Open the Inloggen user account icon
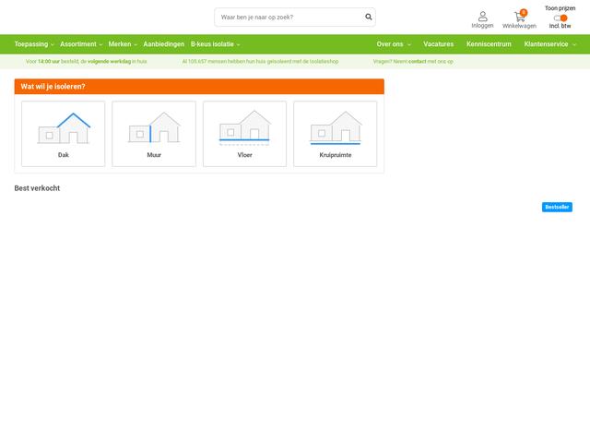 482,17
